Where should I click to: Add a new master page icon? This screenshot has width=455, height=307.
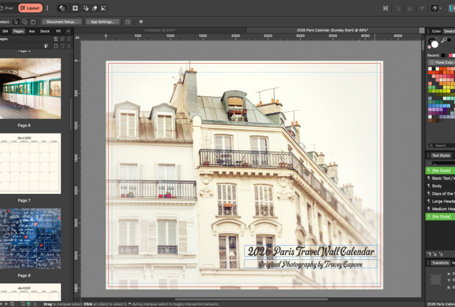(56, 39)
